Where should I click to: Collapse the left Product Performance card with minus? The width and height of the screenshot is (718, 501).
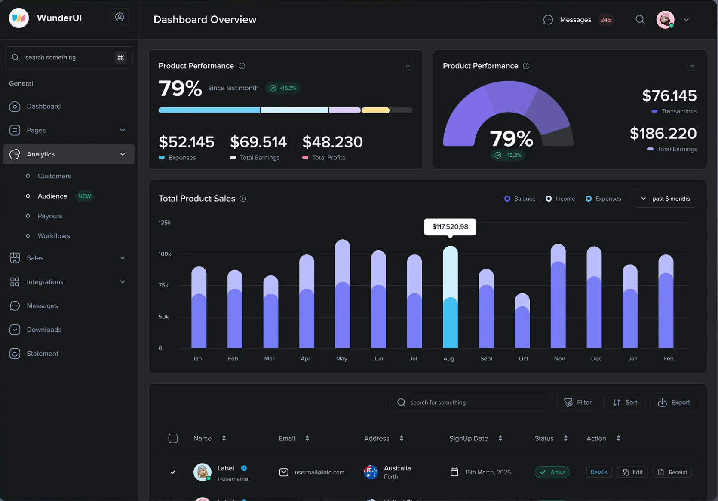pos(408,66)
